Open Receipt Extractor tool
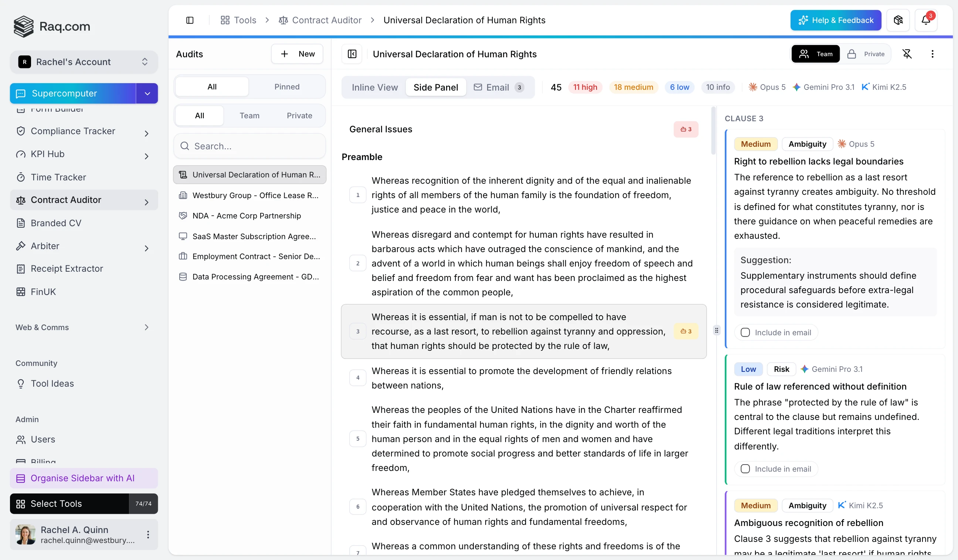This screenshot has width=958, height=560. 67,269
